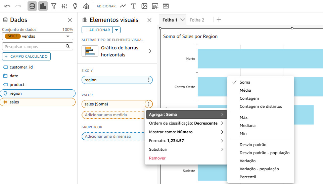Toggle the Visuals panel bar-chart icon
The width and height of the screenshot is (323, 184).
[43, 6]
